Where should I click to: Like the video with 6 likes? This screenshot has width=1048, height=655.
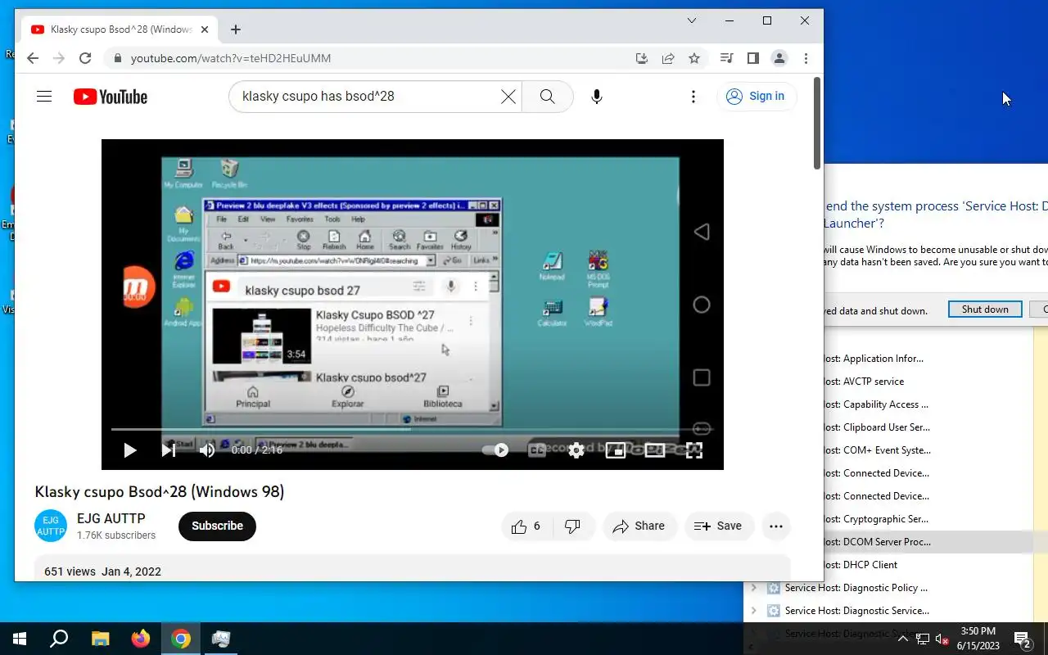526,526
